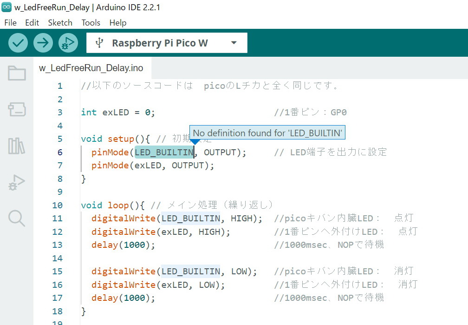Open the Search magnifier in sidebar
The image size is (468, 325).
pyautogui.click(x=17, y=218)
